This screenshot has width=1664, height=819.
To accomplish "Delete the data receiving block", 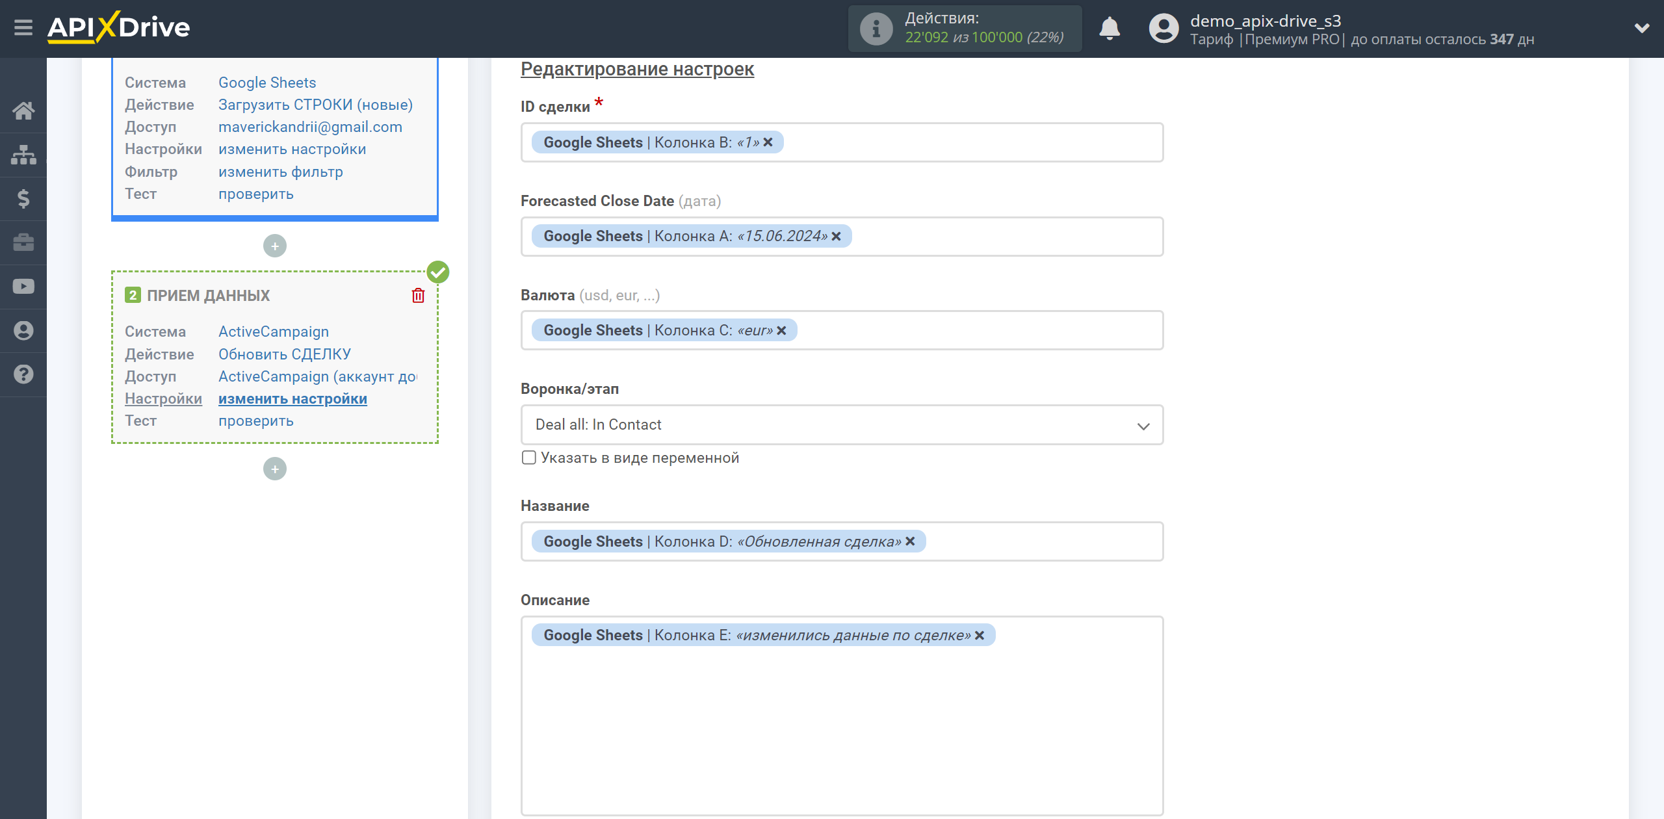I will coord(418,295).
